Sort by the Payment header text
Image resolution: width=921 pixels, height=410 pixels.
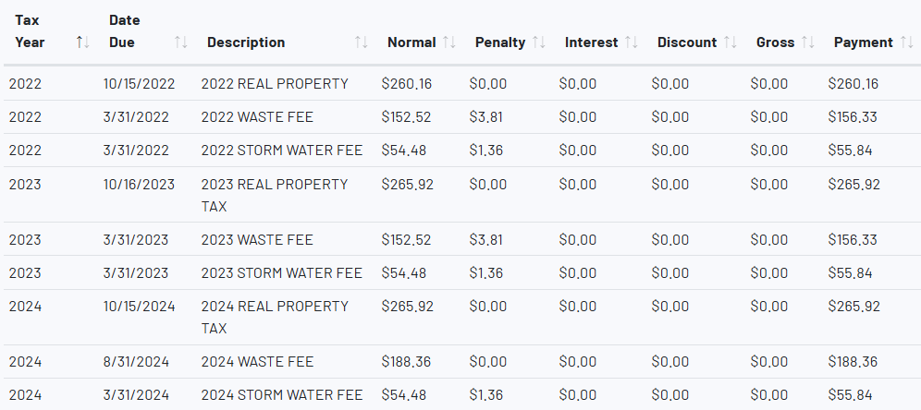[x=863, y=42]
